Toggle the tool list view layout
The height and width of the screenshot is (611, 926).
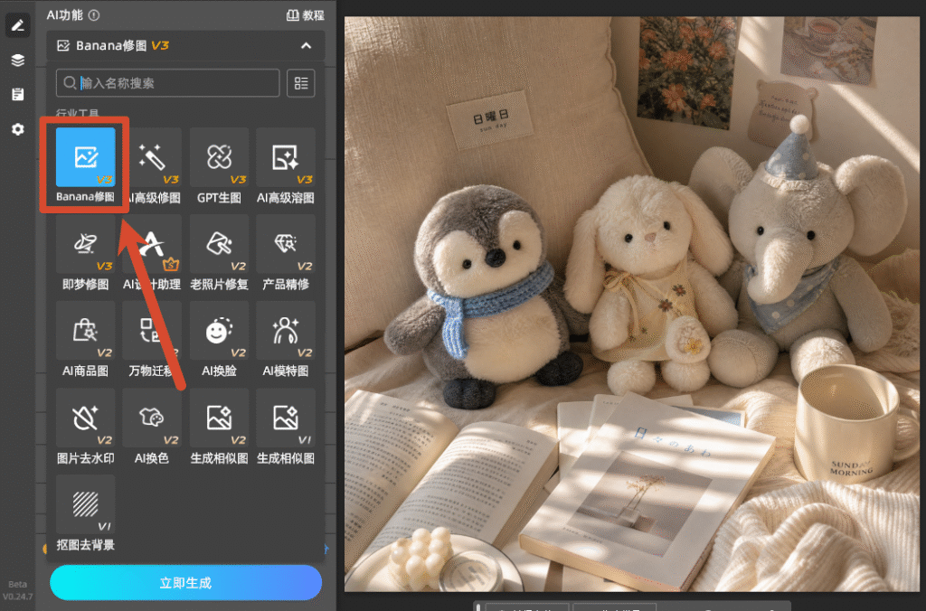tap(300, 83)
